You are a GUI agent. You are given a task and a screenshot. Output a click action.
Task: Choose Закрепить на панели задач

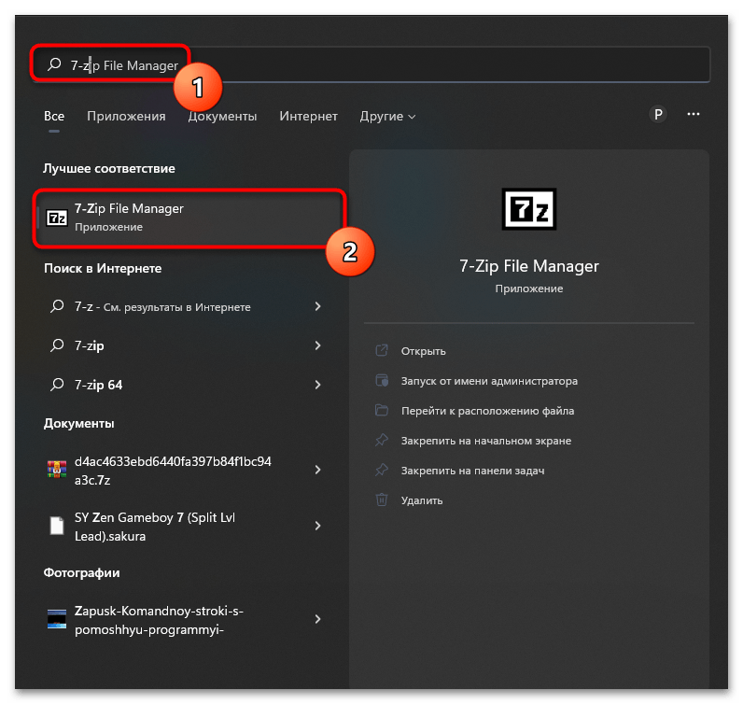(x=473, y=471)
